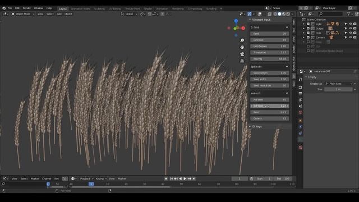Open the View Layer properties tab icon
This screenshot has height=202, width=359.
[301, 100]
